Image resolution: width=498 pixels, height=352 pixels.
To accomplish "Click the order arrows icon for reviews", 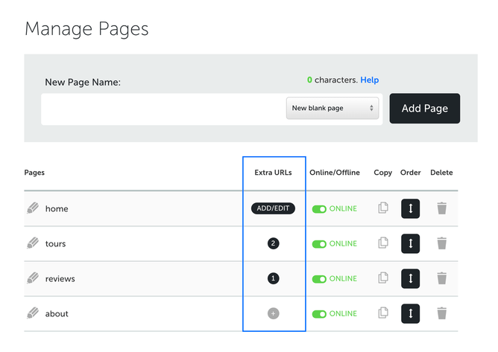I will pyautogui.click(x=410, y=278).
